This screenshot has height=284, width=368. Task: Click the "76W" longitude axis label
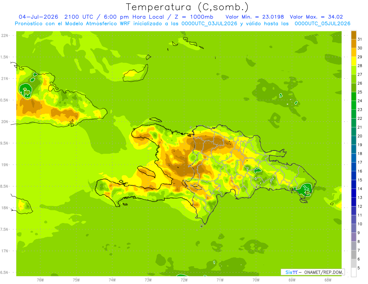40,280
